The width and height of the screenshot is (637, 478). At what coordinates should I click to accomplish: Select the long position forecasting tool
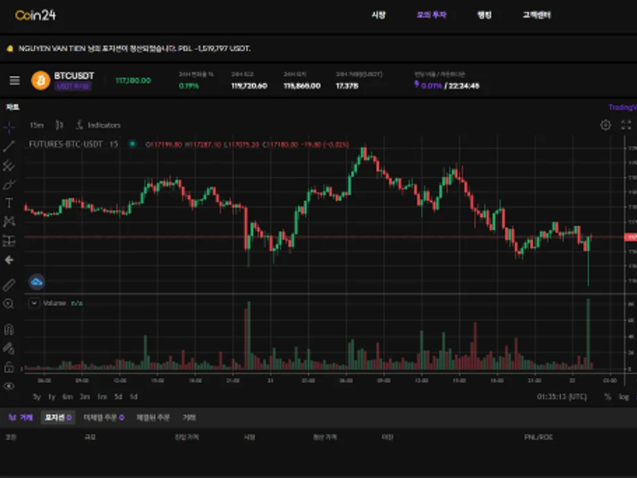[9, 241]
